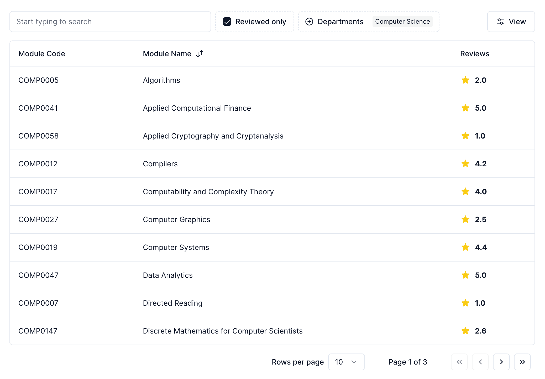This screenshot has height=379, width=545.
Task: Click the View sliders icon
Action: 500,22
